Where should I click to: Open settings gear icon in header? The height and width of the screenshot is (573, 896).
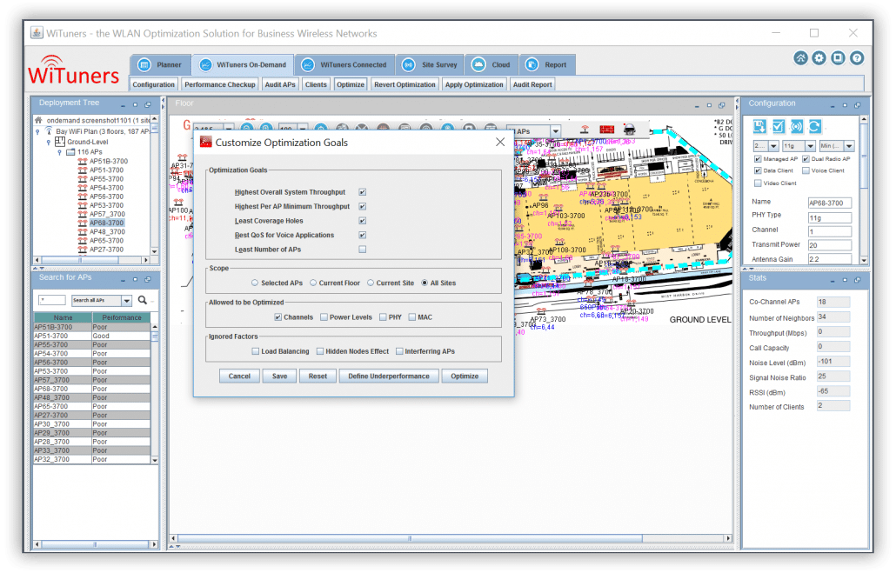819,58
